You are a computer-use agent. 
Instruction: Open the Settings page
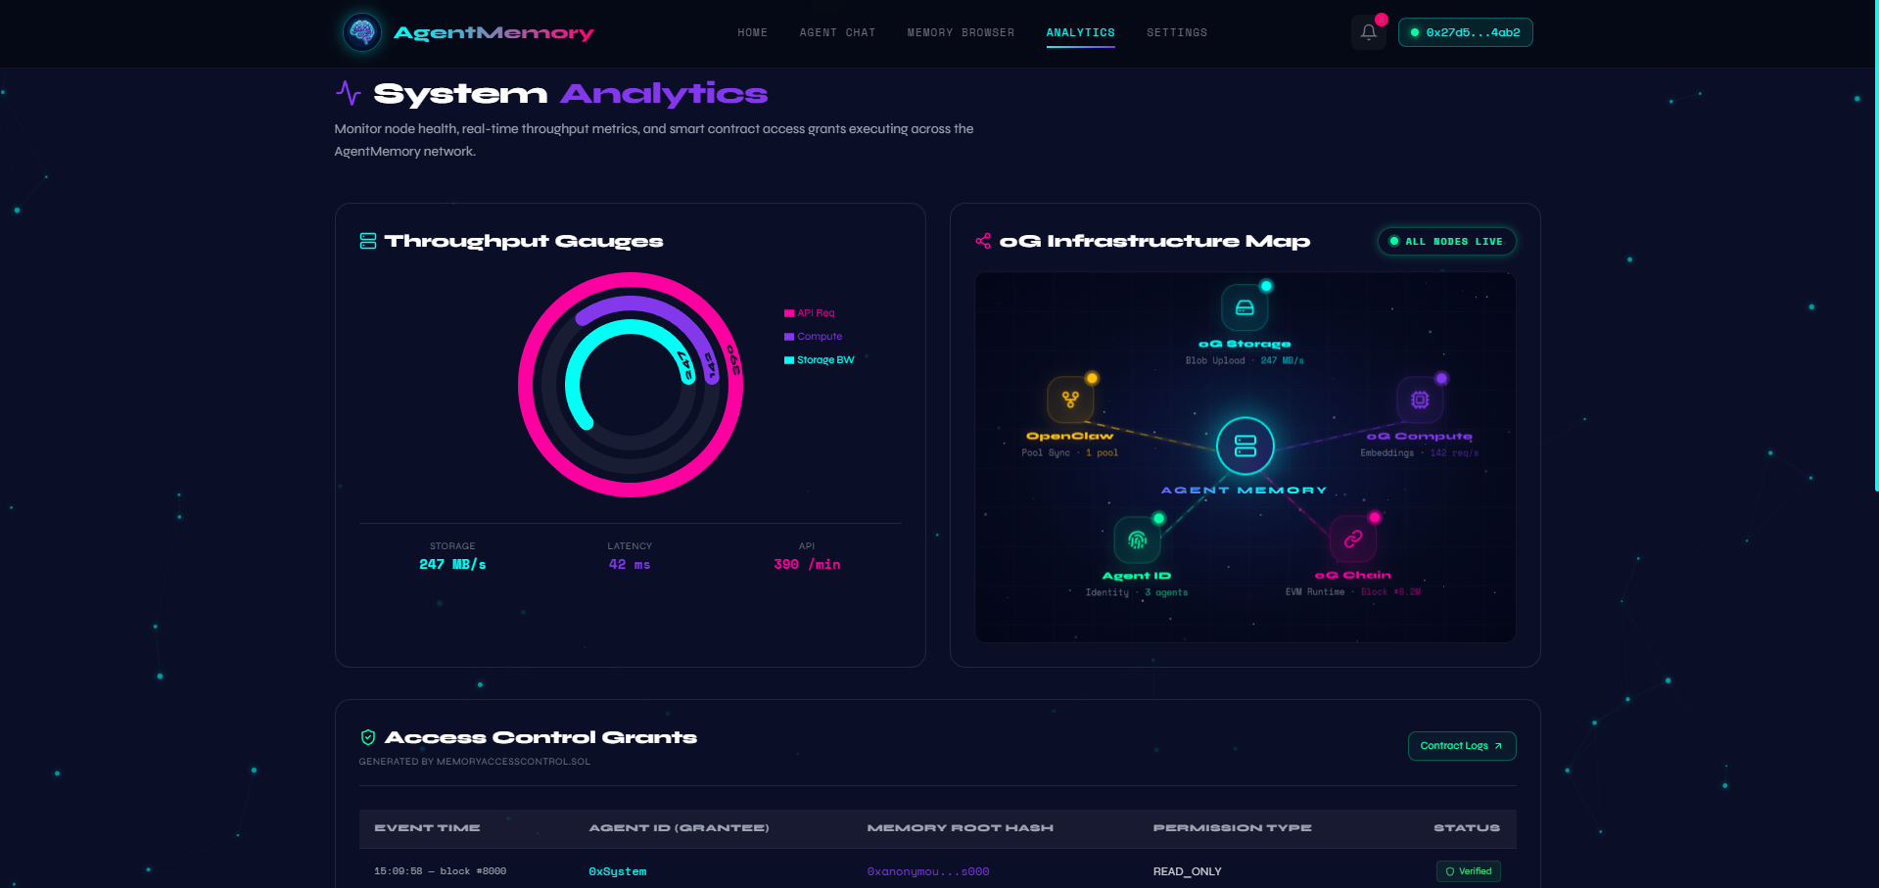[1177, 33]
